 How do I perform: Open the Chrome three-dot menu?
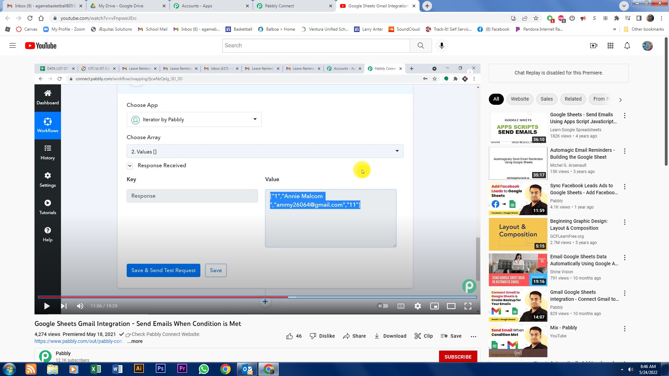661,18
